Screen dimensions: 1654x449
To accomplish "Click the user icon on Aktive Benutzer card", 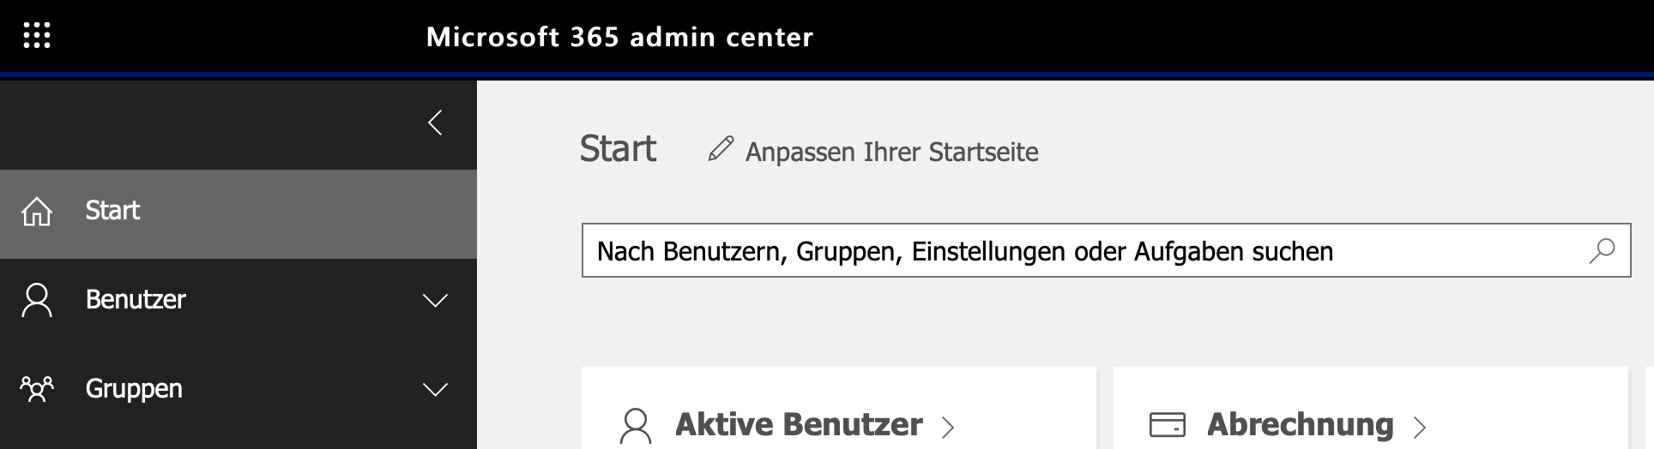I will point(636,425).
